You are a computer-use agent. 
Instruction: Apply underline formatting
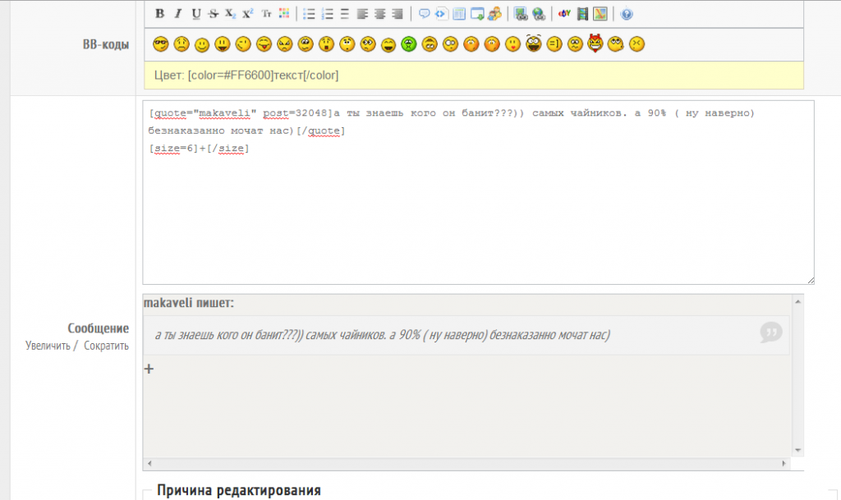pyautogui.click(x=195, y=13)
